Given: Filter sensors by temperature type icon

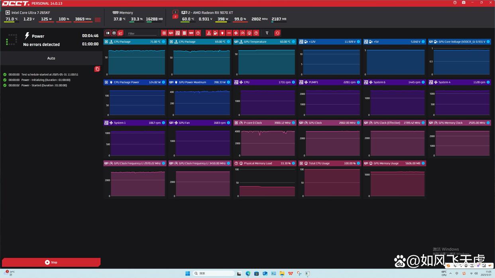Looking at the screenshot, I should tap(208, 33).
